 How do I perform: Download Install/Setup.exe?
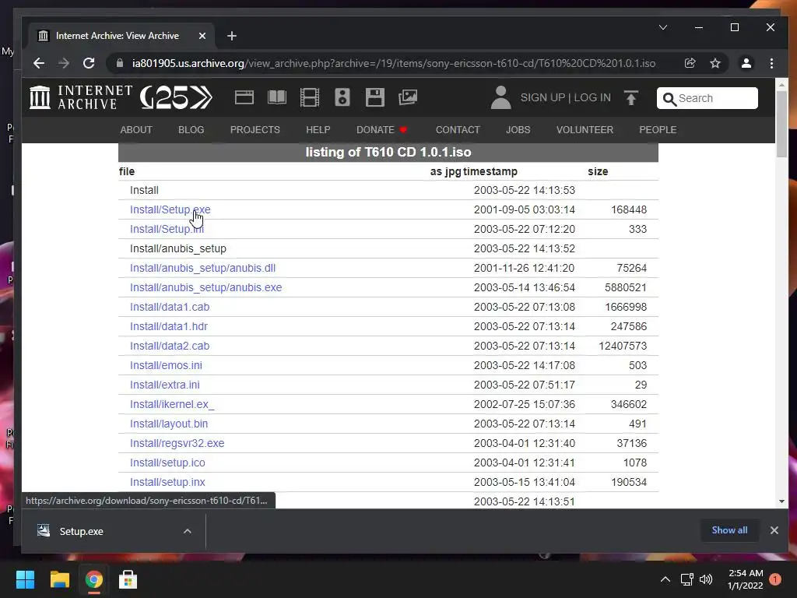(170, 209)
